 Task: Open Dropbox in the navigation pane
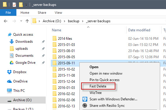[20, 72]
